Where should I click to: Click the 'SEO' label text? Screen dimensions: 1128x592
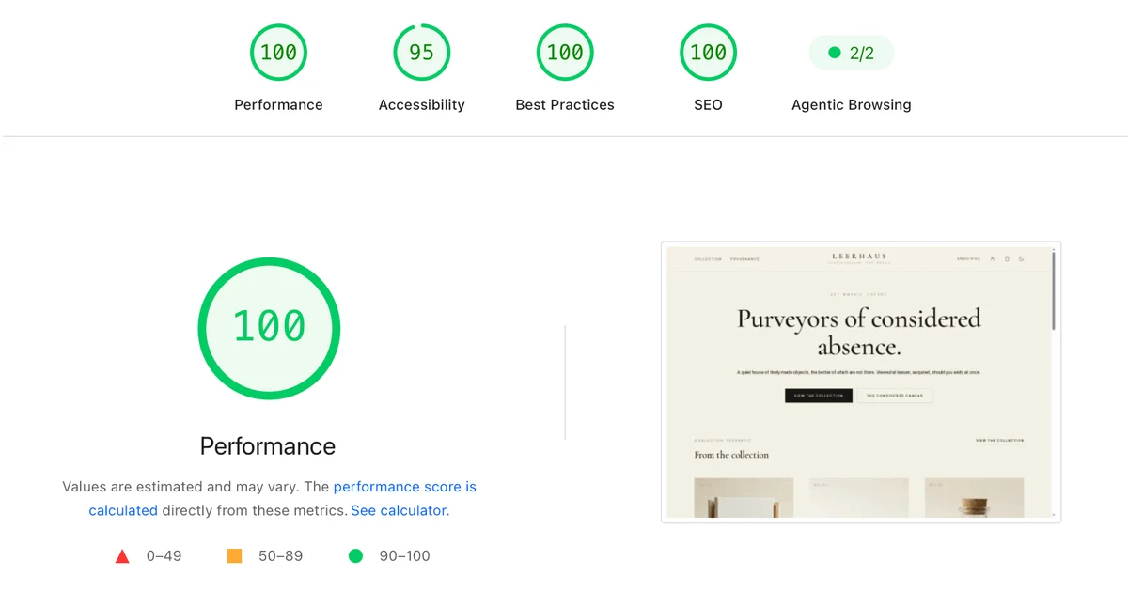[x=708, y=105]
